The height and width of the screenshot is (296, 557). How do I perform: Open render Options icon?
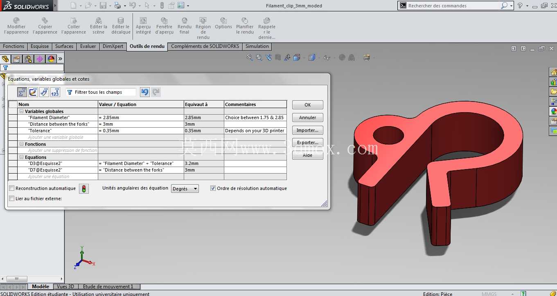pyautogui.click(x=223, y=20)
